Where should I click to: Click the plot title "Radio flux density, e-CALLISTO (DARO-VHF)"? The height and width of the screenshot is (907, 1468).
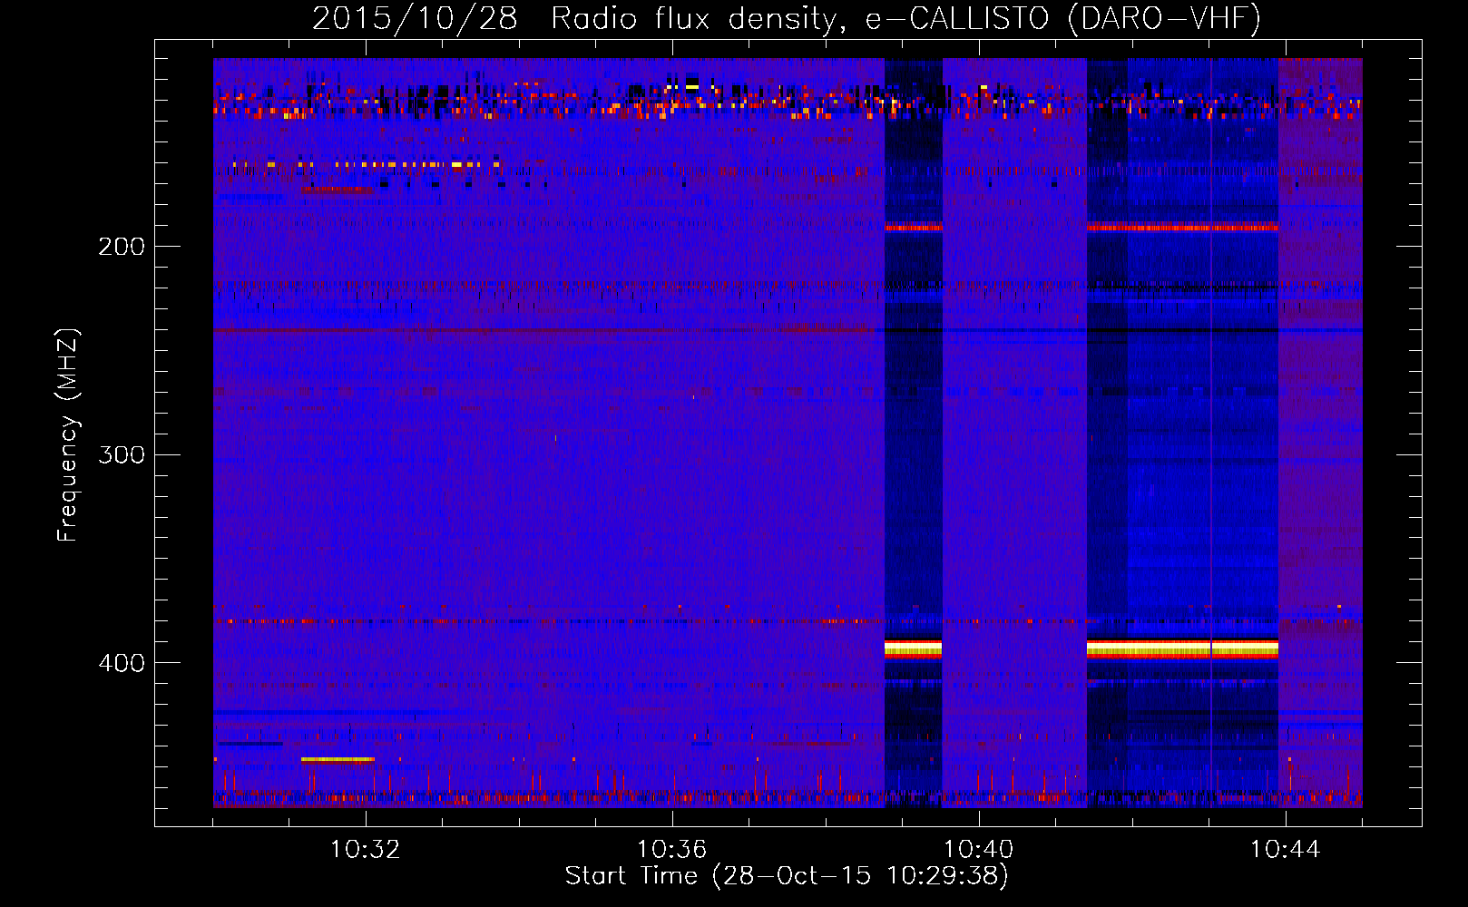[905, 19]
